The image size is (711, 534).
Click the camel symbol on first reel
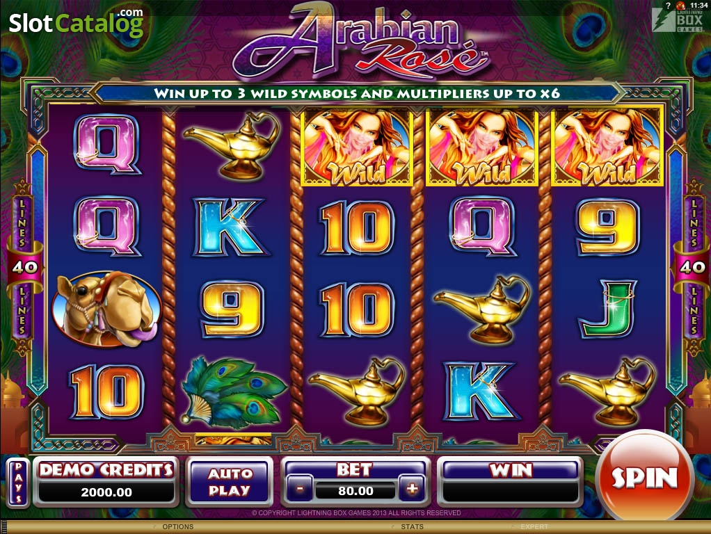pos(106,309)
